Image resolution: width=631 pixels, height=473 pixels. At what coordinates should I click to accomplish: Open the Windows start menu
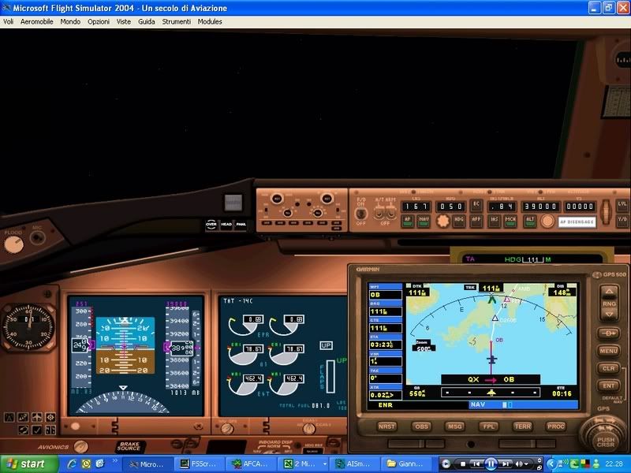click(29, 464)
